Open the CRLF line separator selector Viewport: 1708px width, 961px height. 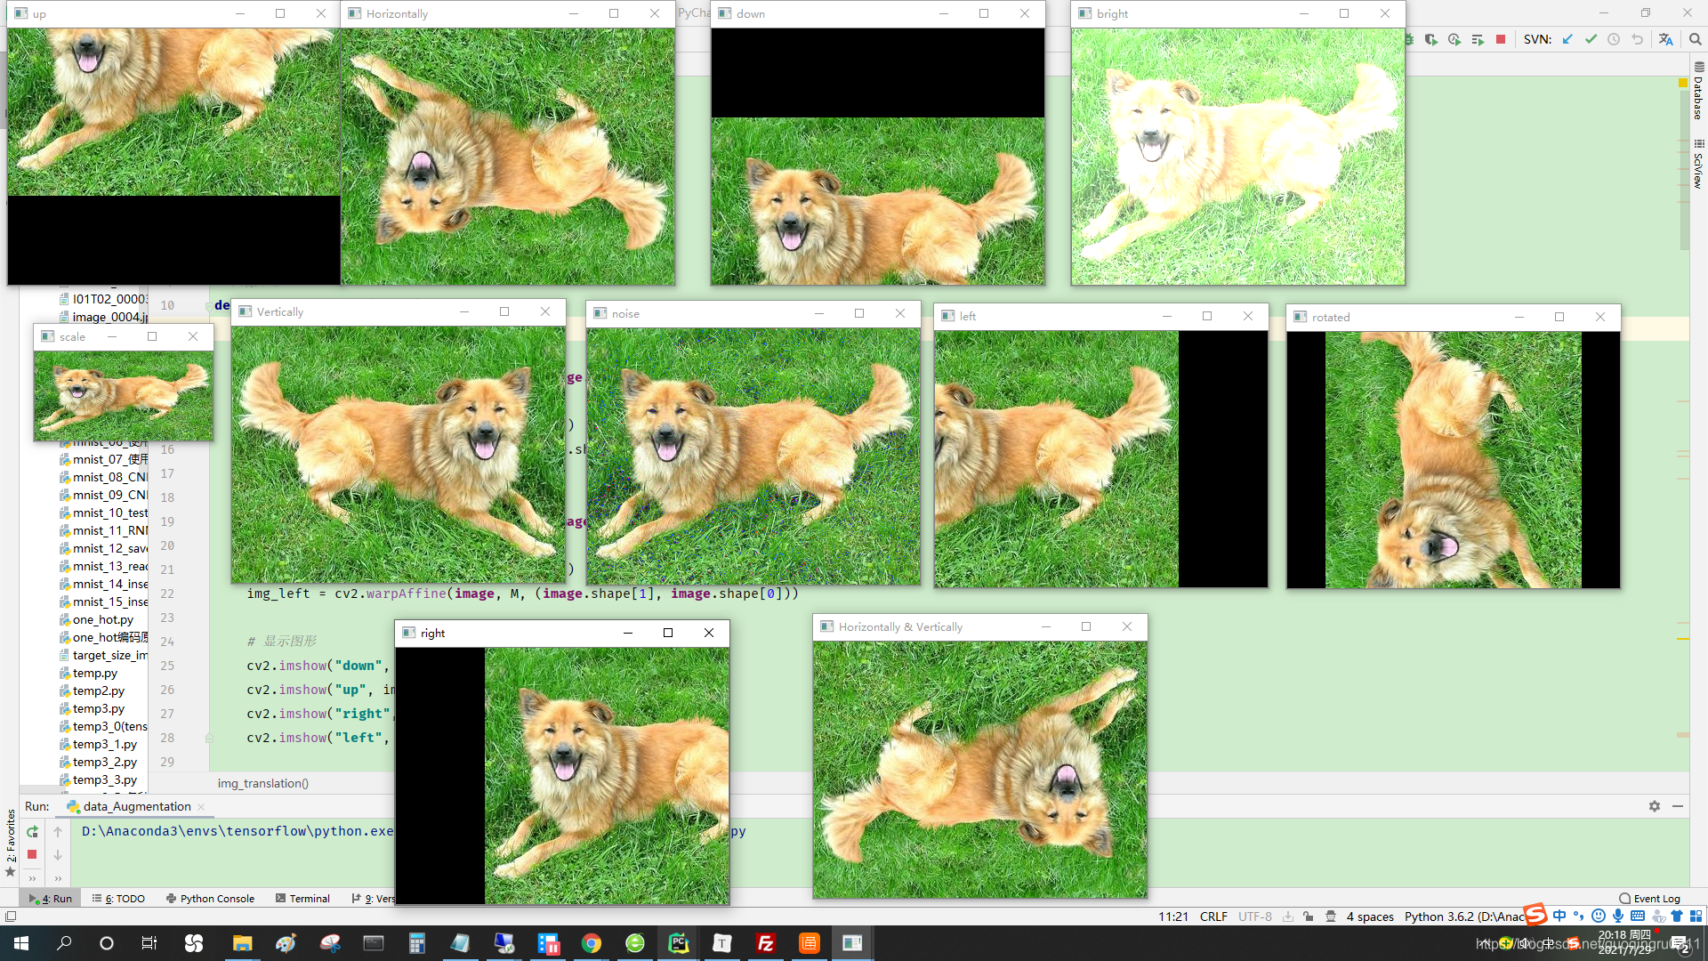[1213, 917]
